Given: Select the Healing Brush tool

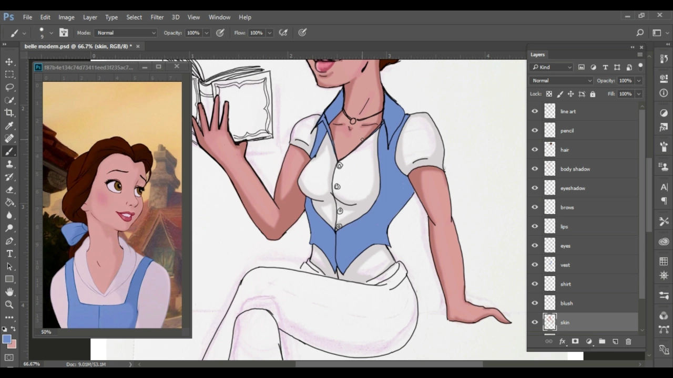Looking at the screenshot, I should click(9, 139).
